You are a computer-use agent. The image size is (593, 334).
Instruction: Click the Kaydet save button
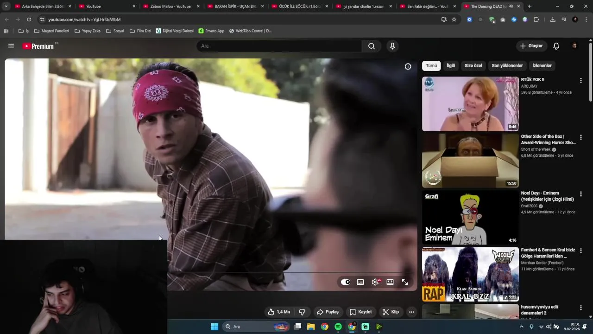[x=360, y=312]
